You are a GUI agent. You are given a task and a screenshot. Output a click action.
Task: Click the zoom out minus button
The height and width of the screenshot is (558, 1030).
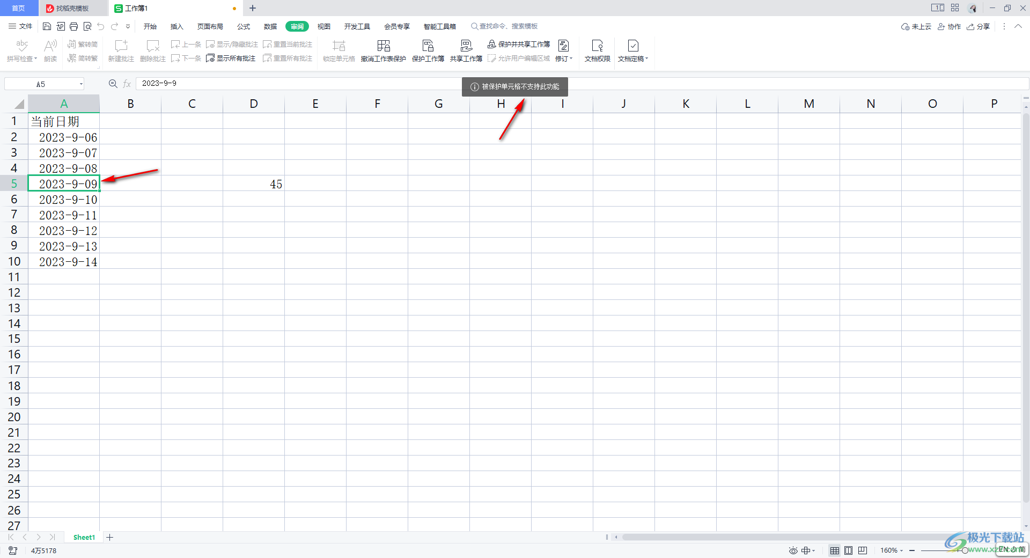click(x=912, y=550)
